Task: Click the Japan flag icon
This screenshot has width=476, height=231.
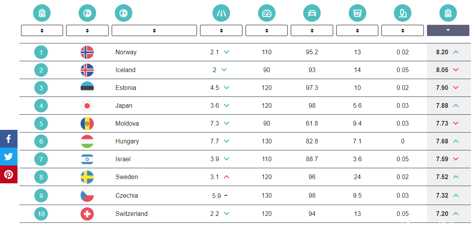Action: 87,106
